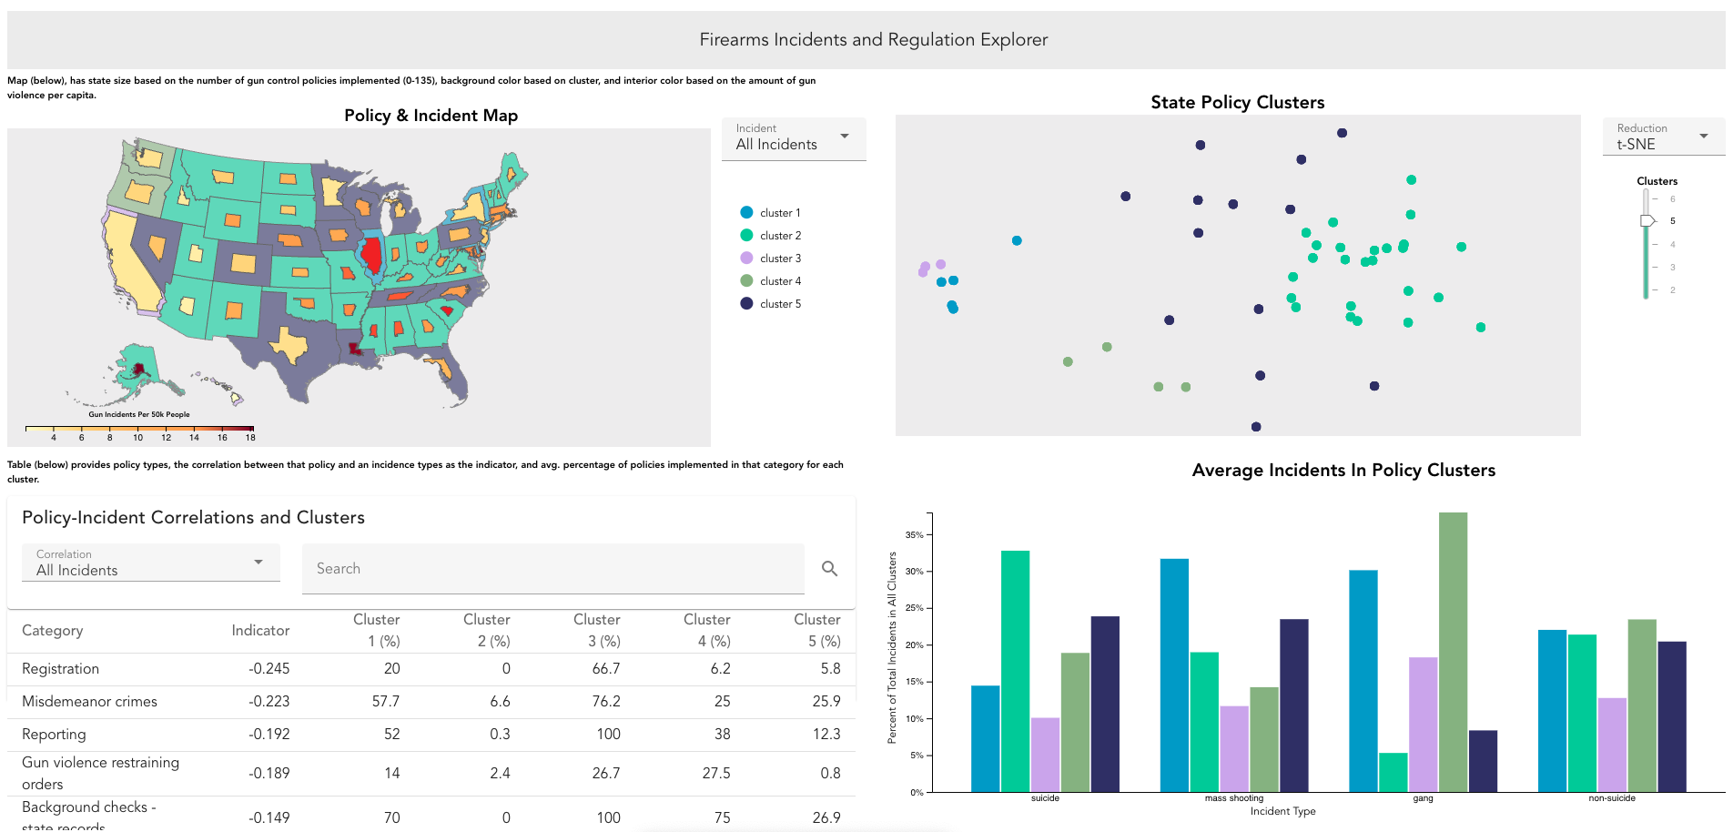Screen dimensions: 1733x832
Task: Toggle cluster 1 visibility via its legend label
Action: [x=780, y=212]
